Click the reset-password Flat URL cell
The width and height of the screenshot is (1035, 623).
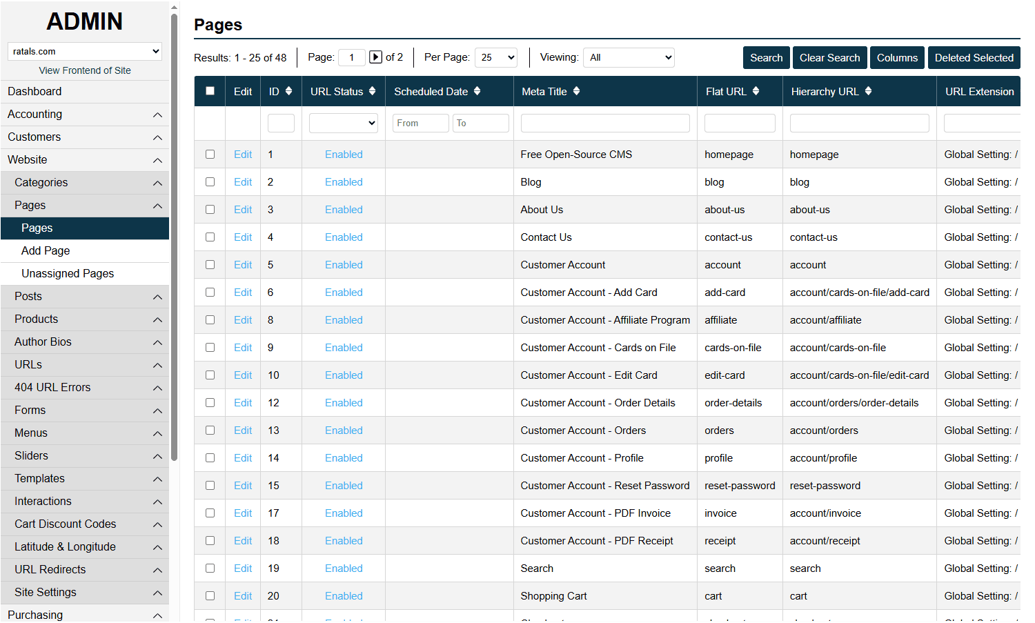740,486
